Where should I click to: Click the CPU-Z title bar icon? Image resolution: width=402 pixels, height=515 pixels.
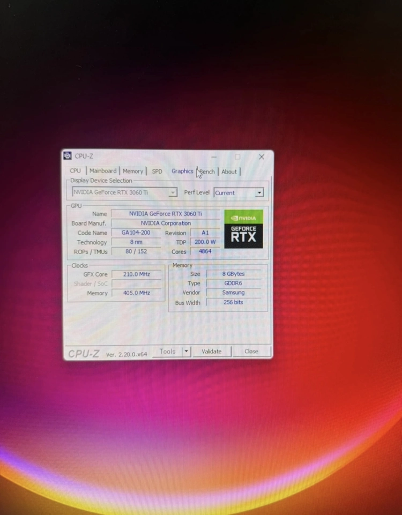coord(68,156)
